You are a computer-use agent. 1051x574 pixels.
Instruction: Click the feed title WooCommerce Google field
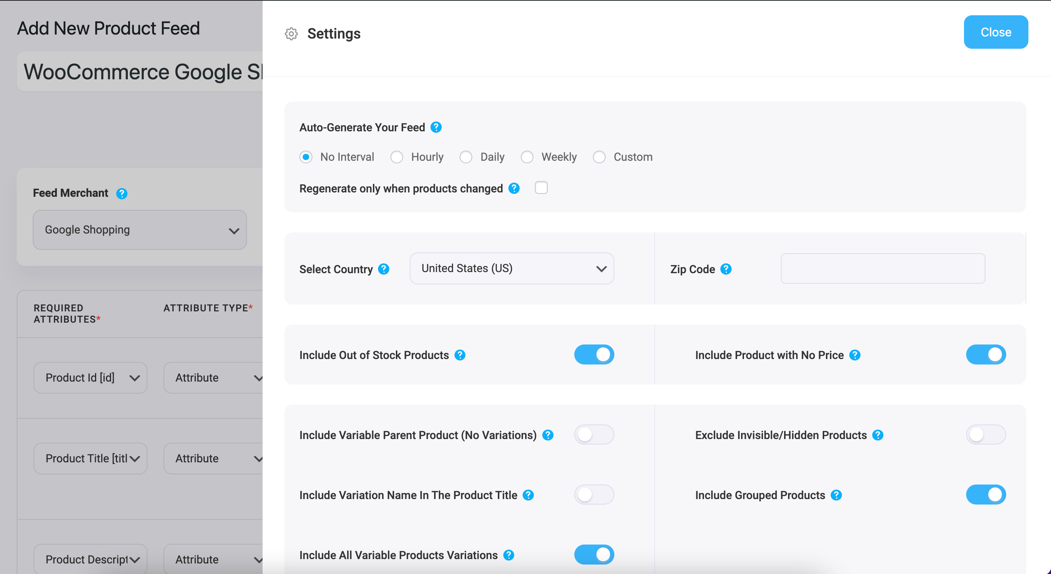pos(139,72)
